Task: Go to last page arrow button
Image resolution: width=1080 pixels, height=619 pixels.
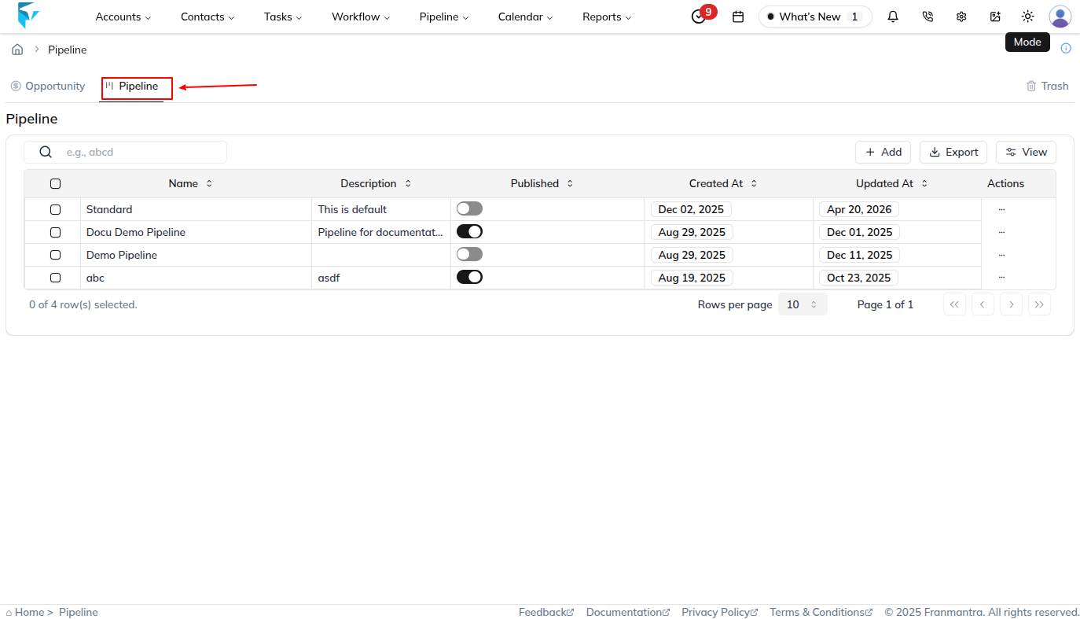Action: point(1039,304)
